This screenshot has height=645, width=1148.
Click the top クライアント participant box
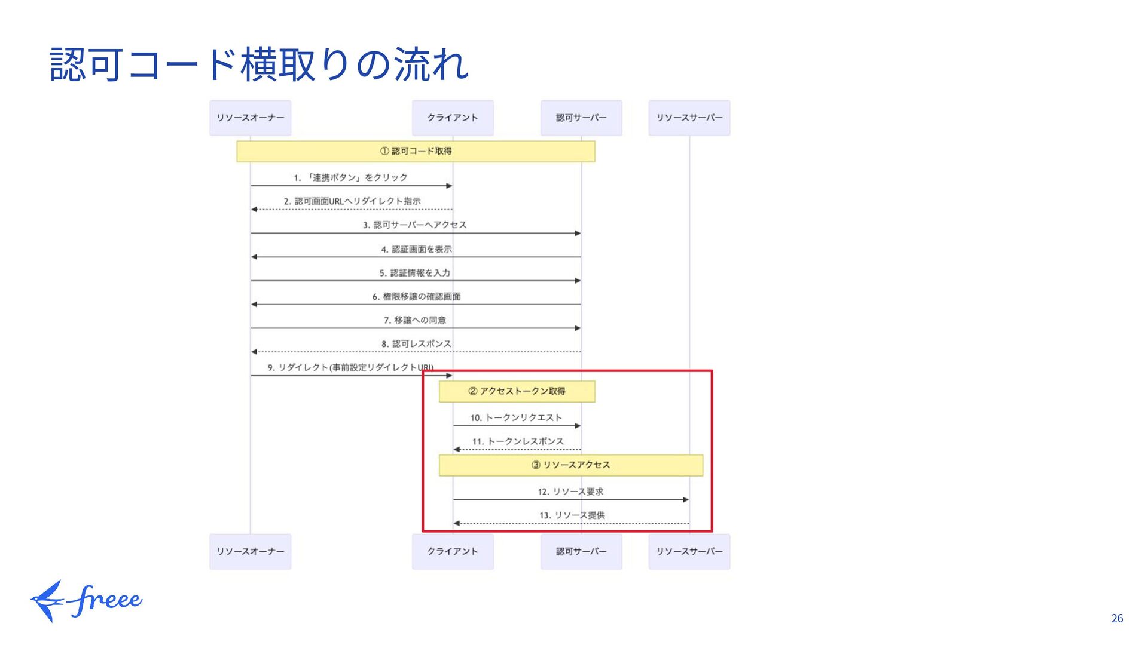453,118
